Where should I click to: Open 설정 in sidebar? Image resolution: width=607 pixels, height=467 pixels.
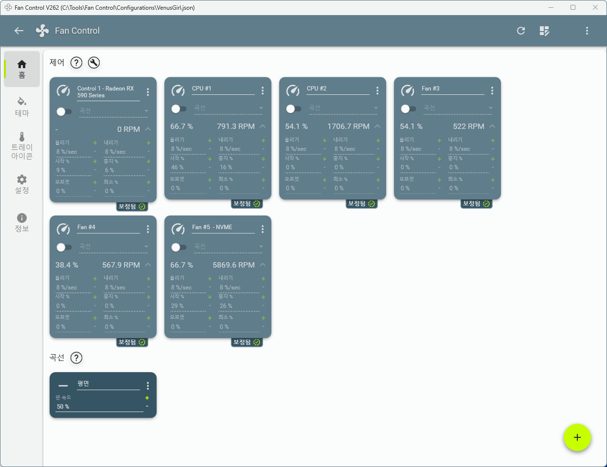coord(22,184)
